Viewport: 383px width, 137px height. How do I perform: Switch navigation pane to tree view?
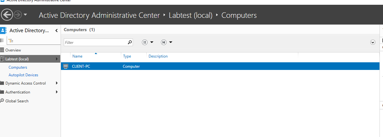[11, 40]
